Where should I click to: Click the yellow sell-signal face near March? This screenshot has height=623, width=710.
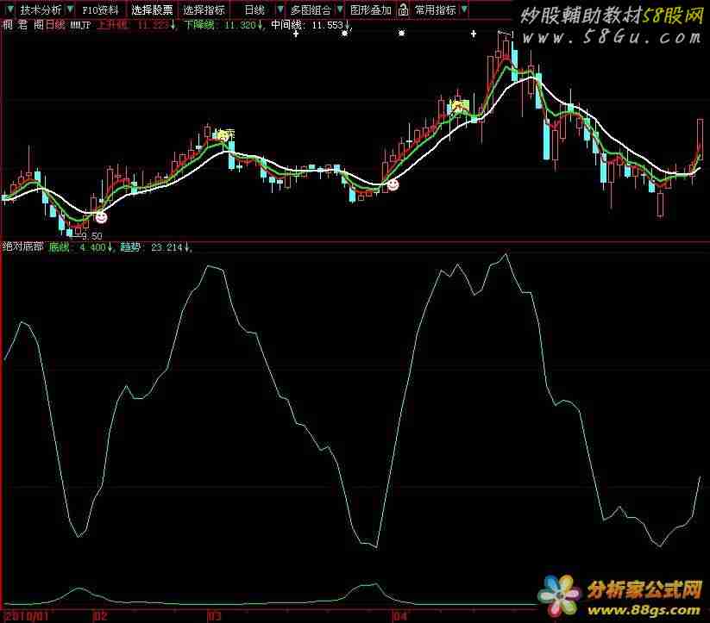coord(223,134)
